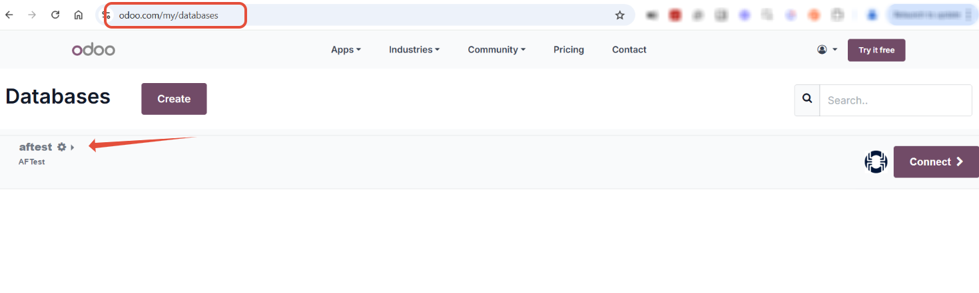This screenshot has width=979, height=293.
Task: Click the browser forward arrow
Action: tap(32, 15)
